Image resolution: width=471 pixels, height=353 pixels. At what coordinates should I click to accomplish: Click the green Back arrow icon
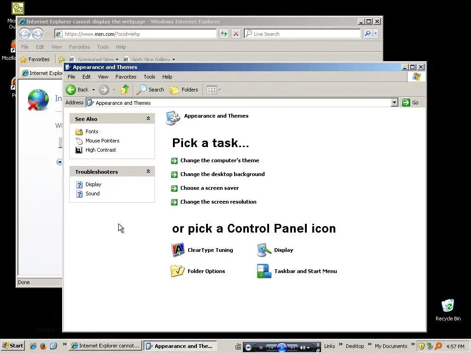(x=71, y=90)
